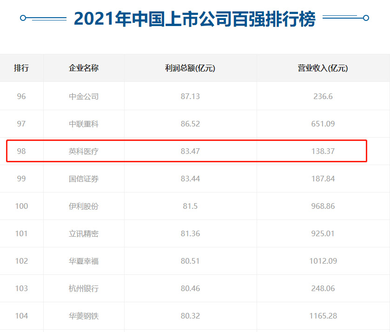Click the 杭州银行 company name

tap(84, 288)
